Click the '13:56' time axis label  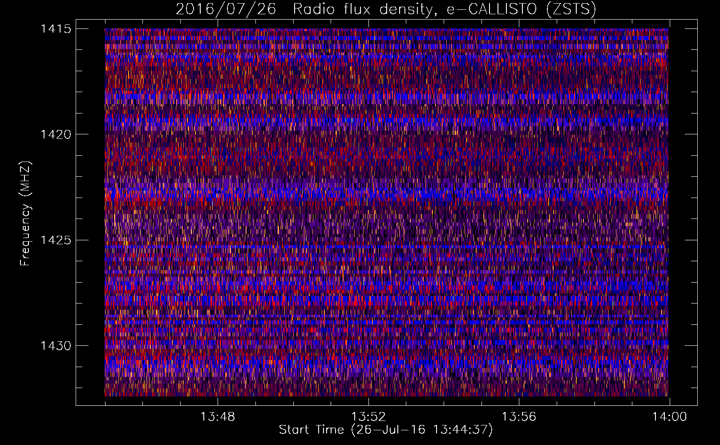point(519,417)
